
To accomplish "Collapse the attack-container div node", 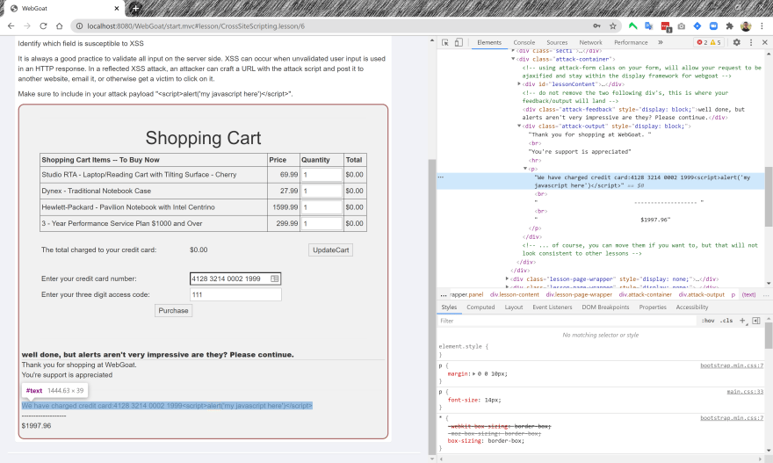I will pyautogui.click(x=513, y=59).
